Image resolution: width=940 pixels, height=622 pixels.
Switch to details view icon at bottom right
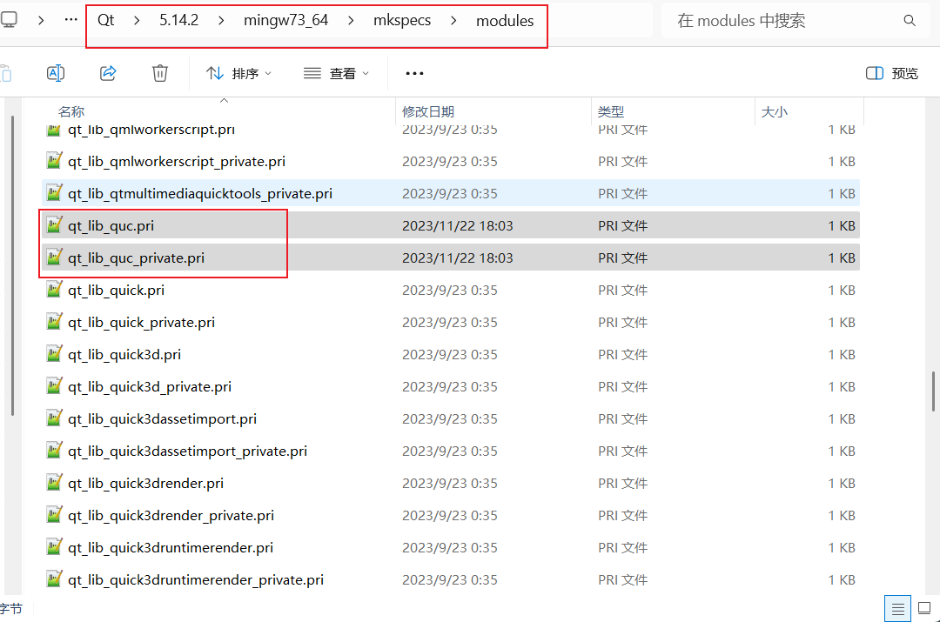899,609
